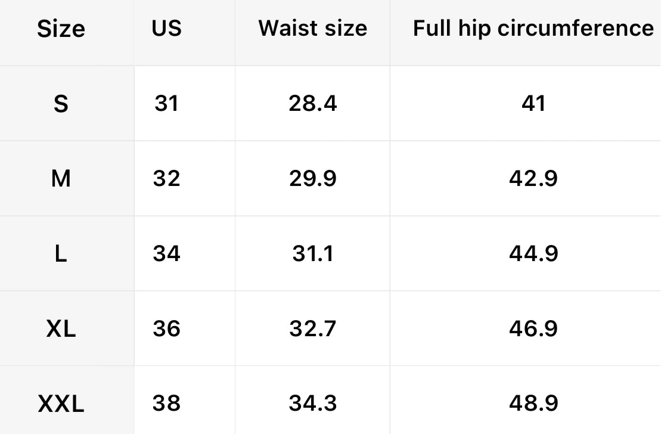Click the M size row label
This screenshot has height=434, width=661.
pos(61,179)
